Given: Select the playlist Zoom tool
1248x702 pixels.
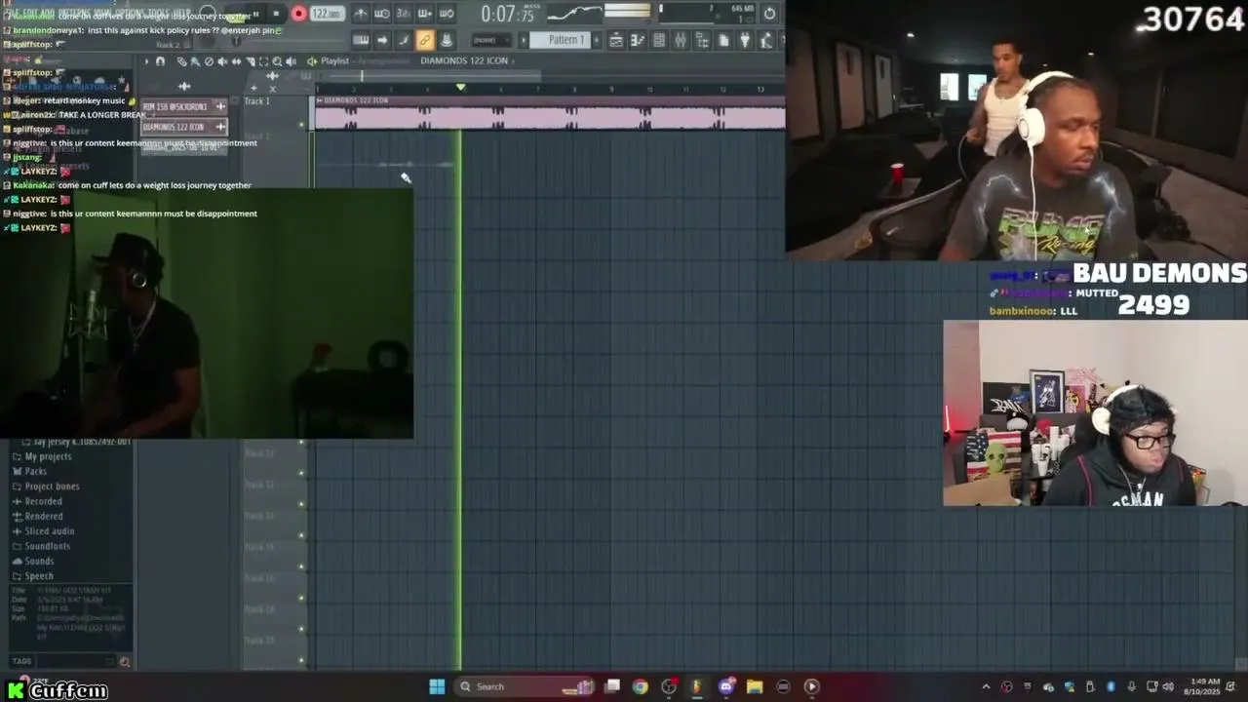Looking at the screenshot, I should coord(278,61).
